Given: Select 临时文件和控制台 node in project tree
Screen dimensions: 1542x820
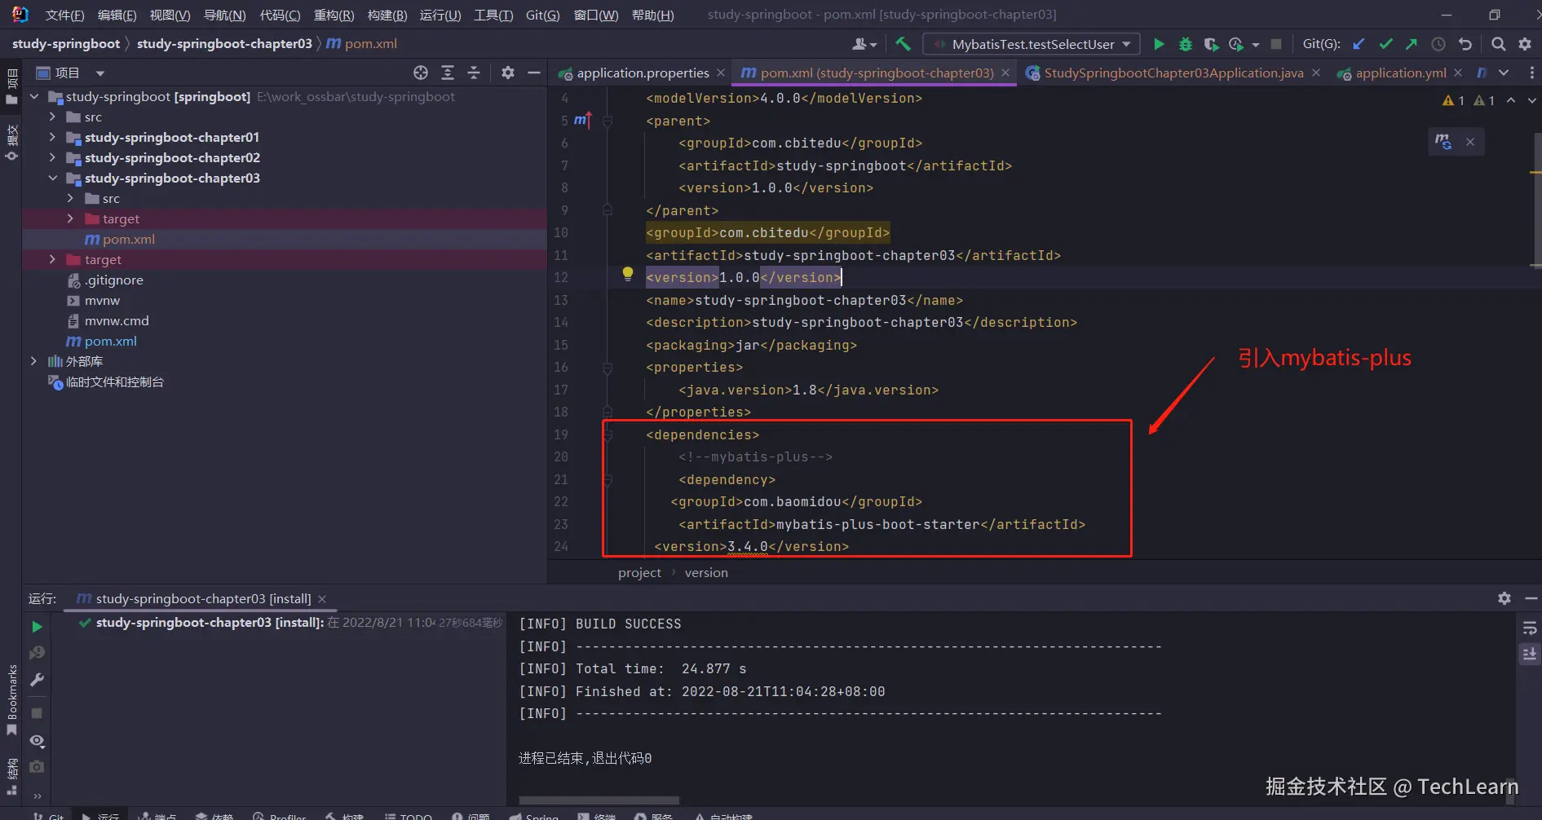Looking at the screenshot, I should pyautogui.click(x=114, y=381).
